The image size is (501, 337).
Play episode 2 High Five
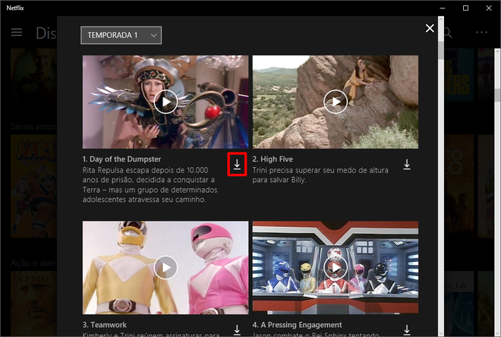pos(336,102)
